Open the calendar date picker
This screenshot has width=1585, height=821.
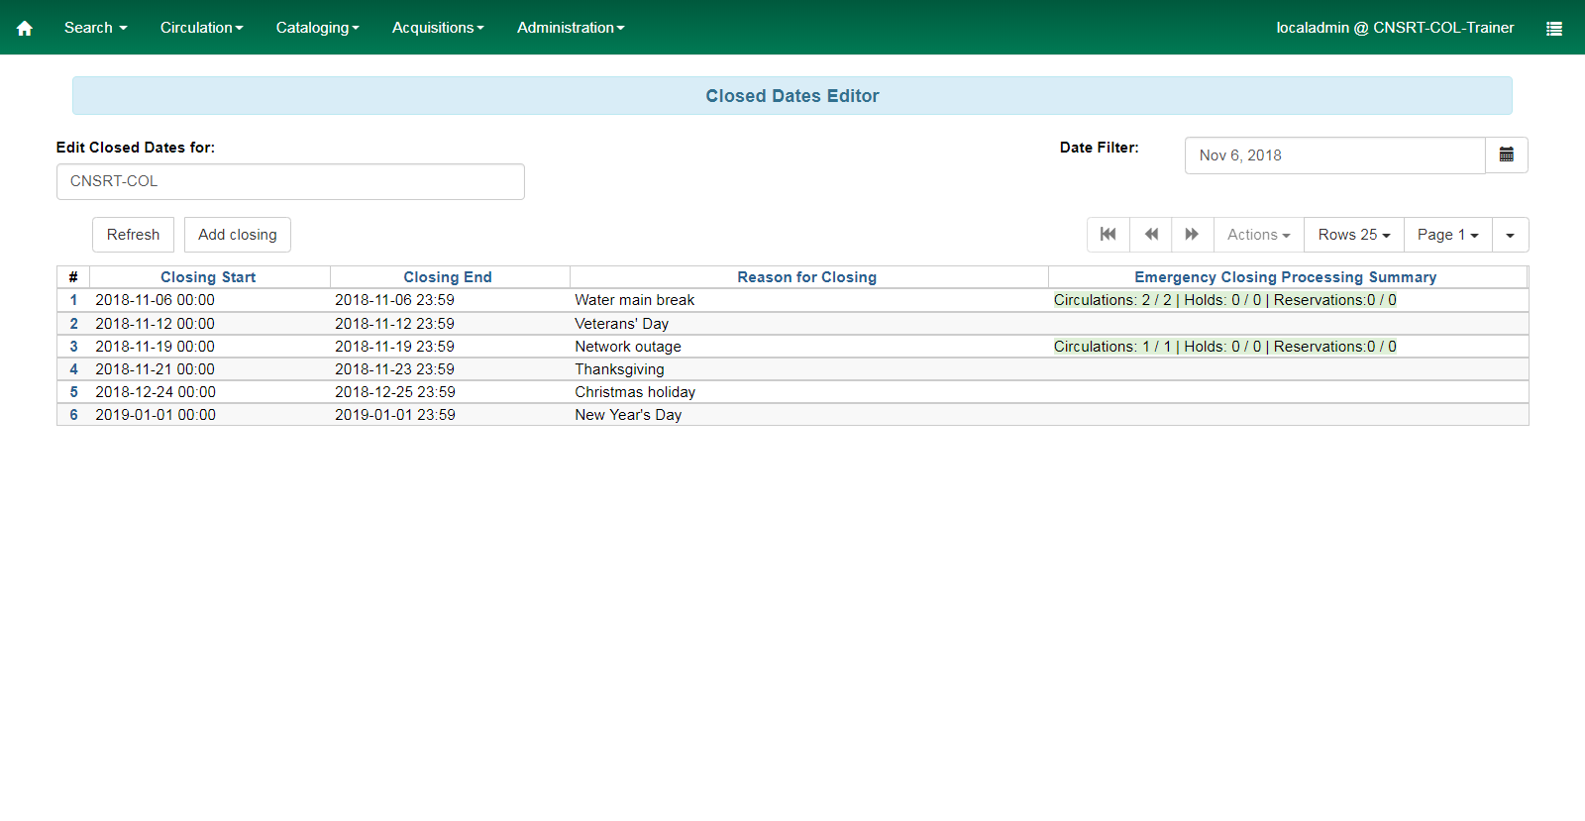(x=1507, y=155)
